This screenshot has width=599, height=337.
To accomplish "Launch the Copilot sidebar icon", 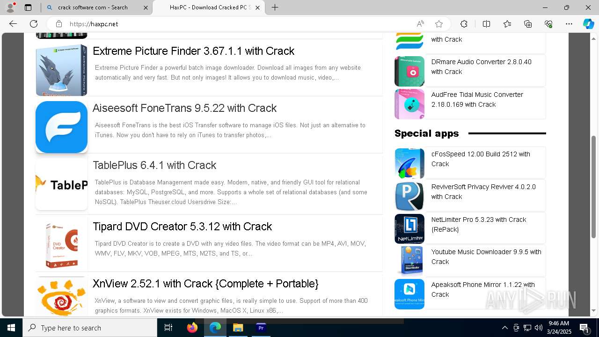I will click(588, 24).
